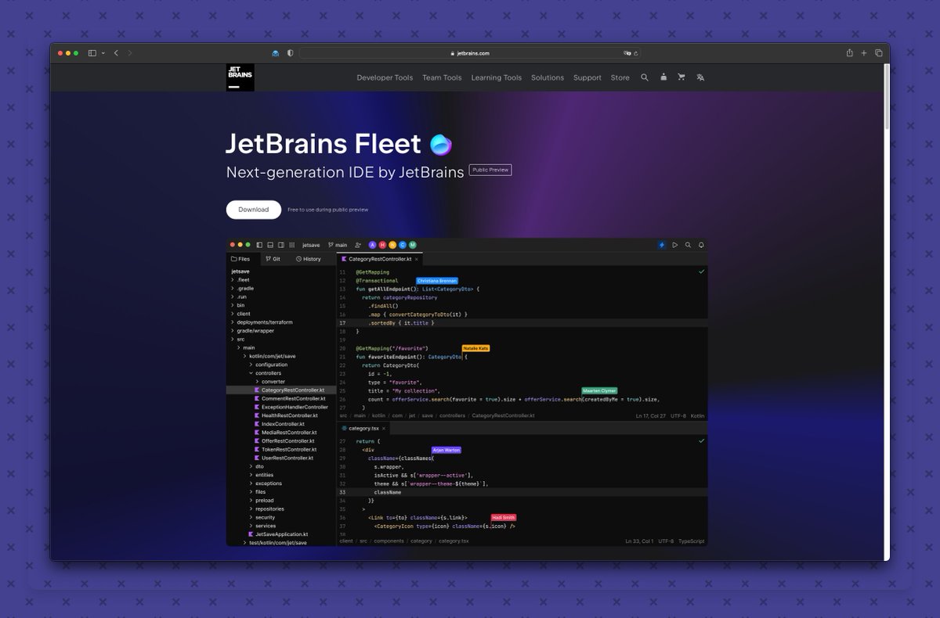This screenshot has width=940, height=618.
Task: Open the sidebar dropdown chevron
Action: [103, 53]
